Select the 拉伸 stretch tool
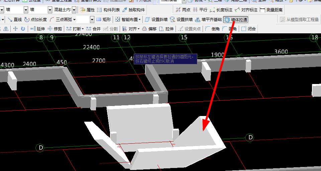 tap(167, 29)
